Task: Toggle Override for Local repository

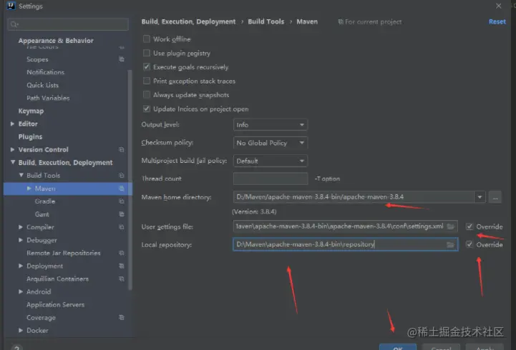Action: tap(469, 244)
